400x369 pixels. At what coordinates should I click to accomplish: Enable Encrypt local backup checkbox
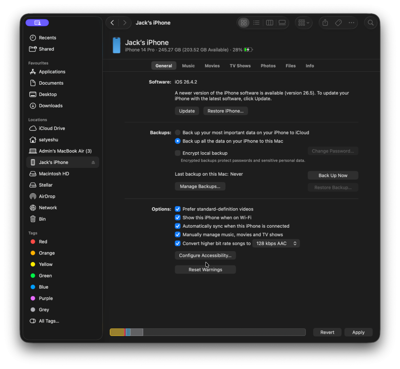178,153
